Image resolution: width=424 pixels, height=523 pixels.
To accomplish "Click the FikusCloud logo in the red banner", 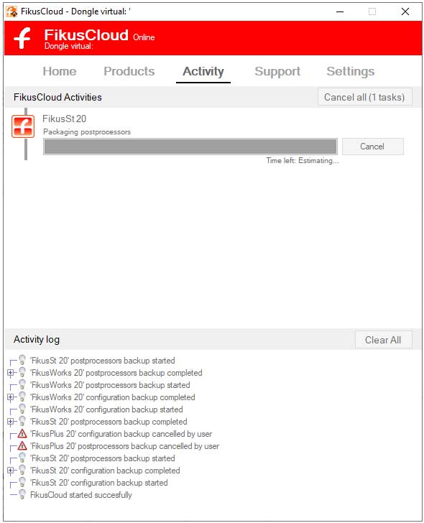I will pos(22,37).
